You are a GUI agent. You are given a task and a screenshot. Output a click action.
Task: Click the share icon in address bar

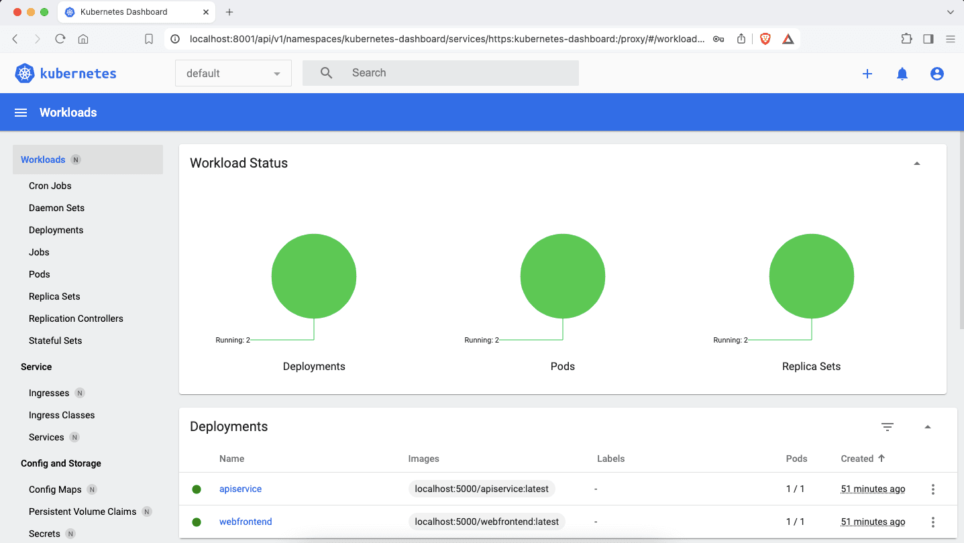click(741, 39)
